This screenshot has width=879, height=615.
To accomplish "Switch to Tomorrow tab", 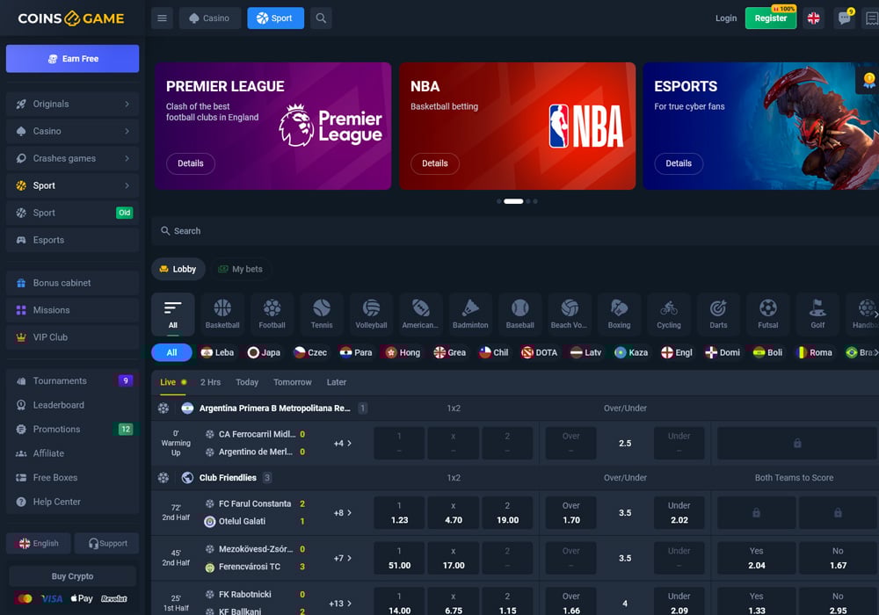I will click(x=292, y=382).
